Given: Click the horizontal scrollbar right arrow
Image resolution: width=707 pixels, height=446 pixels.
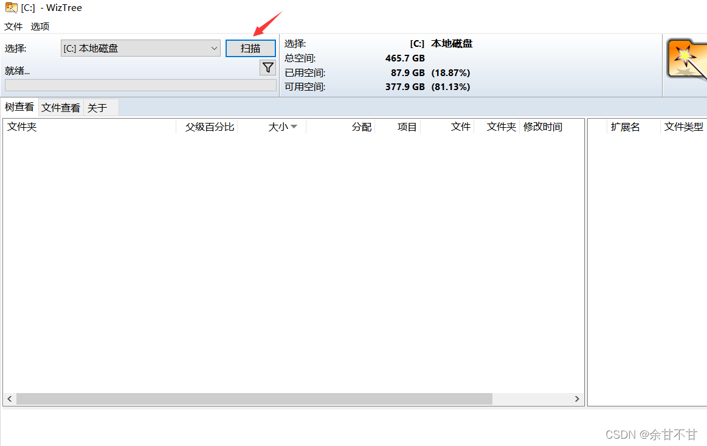Looking at the screenshot, I should 577,399.
